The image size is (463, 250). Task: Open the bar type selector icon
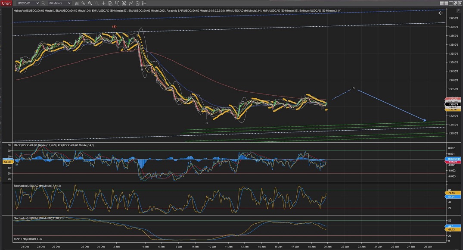coord(76,3)
